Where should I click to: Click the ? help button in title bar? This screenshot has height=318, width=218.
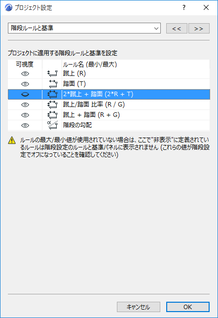pos(184,7)
